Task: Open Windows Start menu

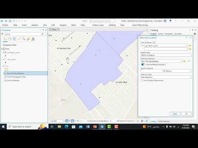Action: point(3,127)
